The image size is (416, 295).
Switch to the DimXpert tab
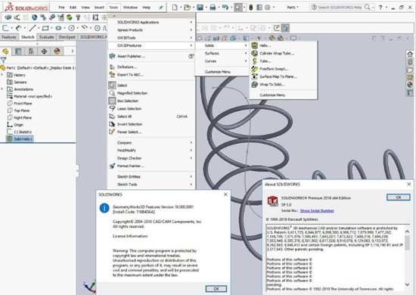click(67, 37)
